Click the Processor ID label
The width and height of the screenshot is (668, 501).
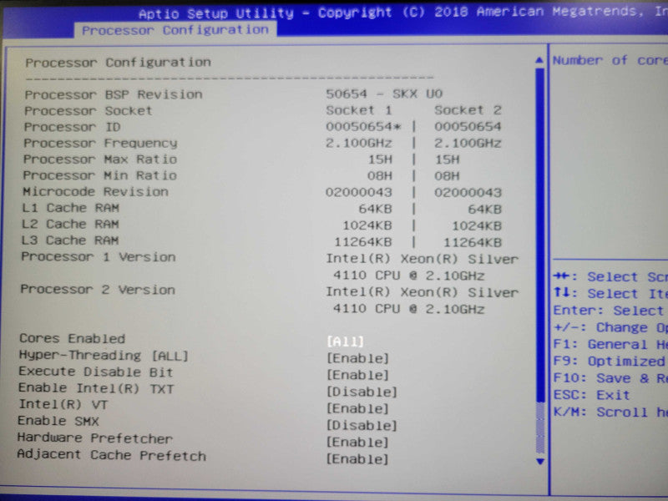(x=73, y=127)
